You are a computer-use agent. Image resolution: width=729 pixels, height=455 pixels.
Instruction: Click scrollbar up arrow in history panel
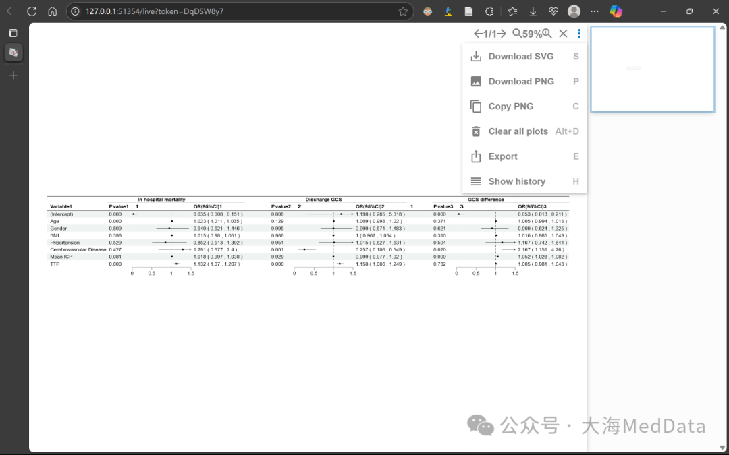pyautogui.click(x=722, y=28)
